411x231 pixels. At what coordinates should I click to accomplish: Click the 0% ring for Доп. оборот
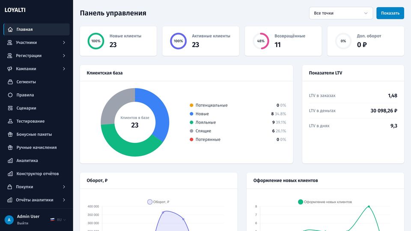tap(343, 41)
